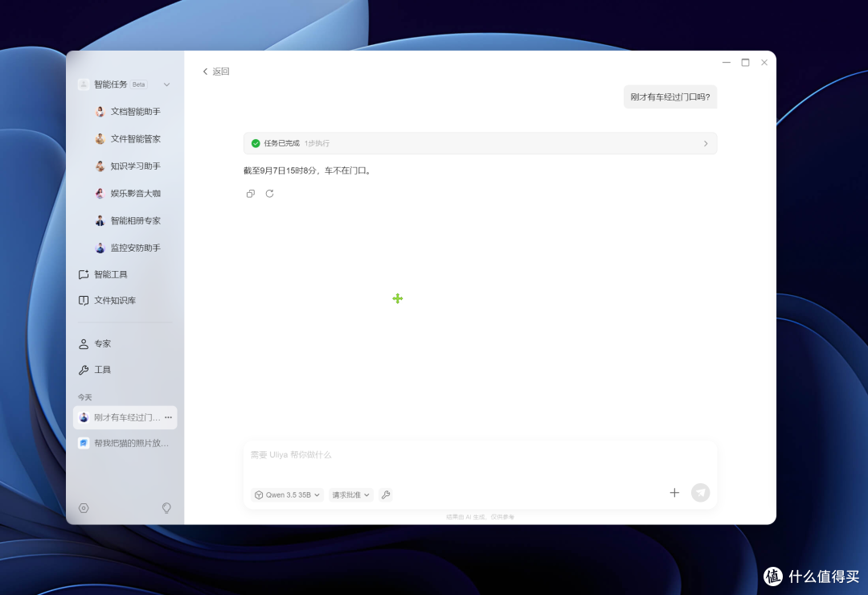The width and height of the screenshot is (868, 595).
Task: Click the 娱乐影音大咖 avatar icon
Action: coord(100,193)
